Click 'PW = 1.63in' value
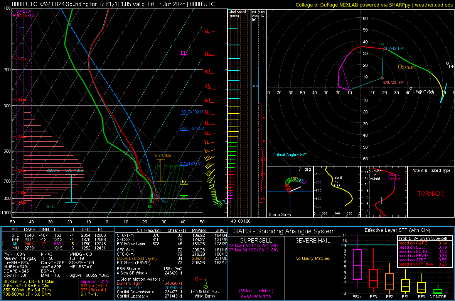The width and height of the screenshot is (455, 301). tap(14, 254)
